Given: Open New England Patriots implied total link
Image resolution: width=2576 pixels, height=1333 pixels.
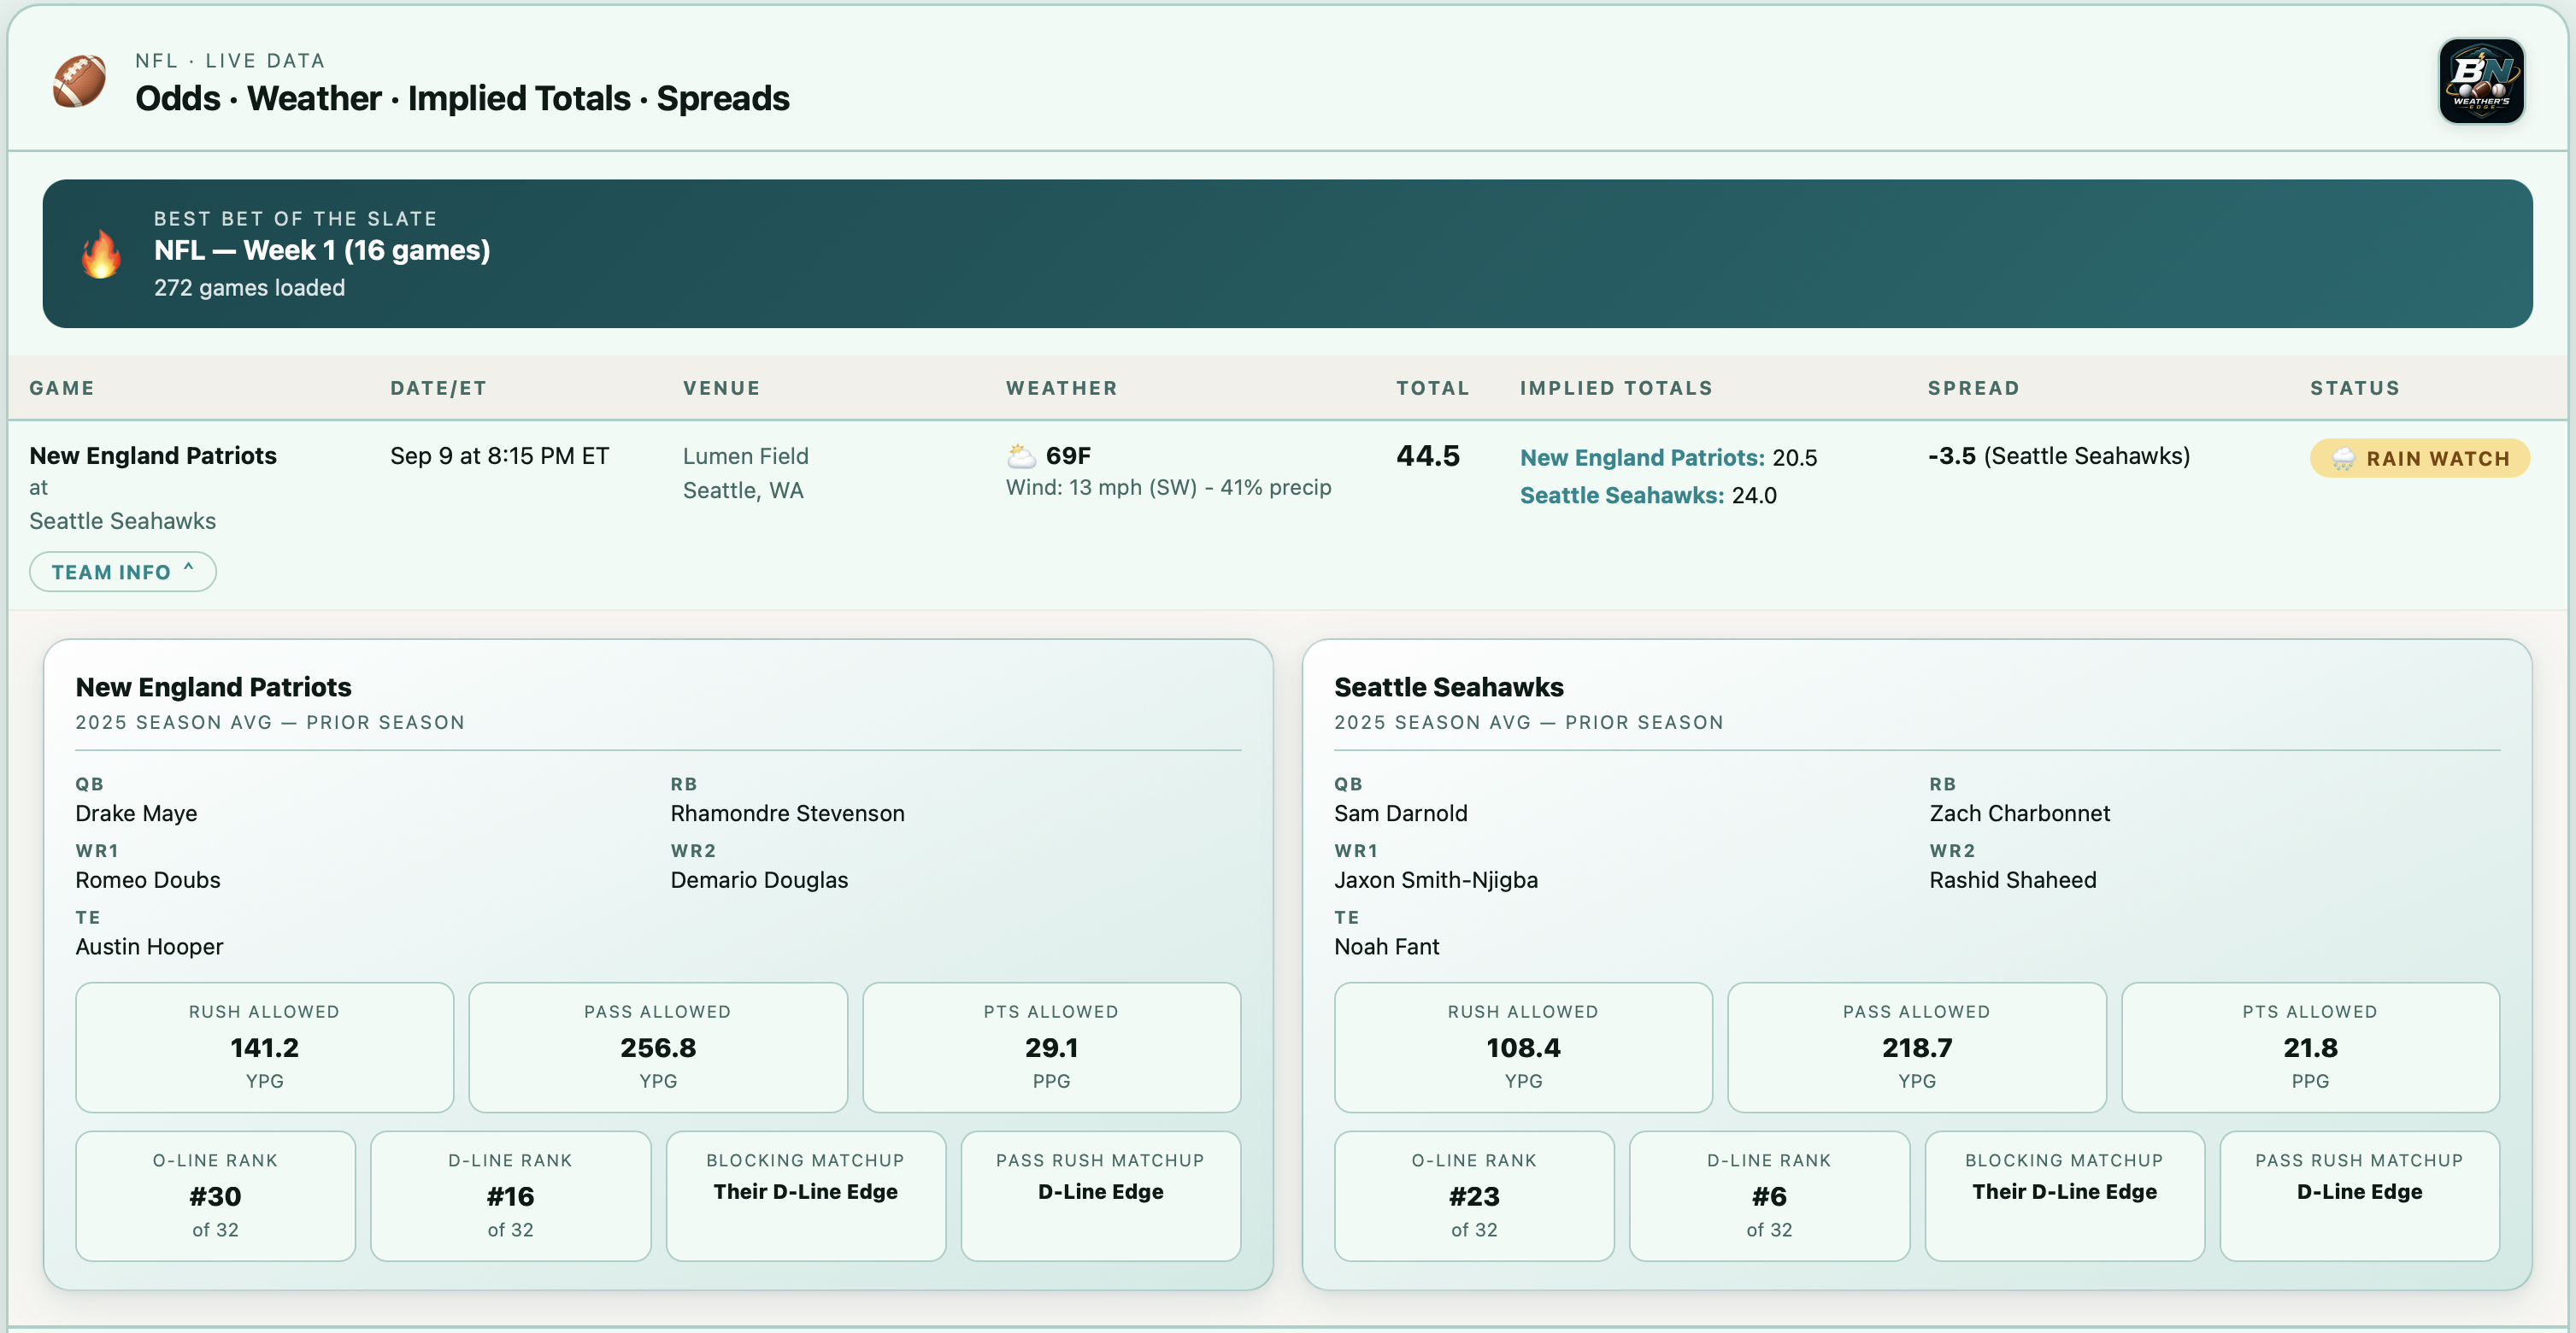Looking at the screenshot, I should (1642, 458).
